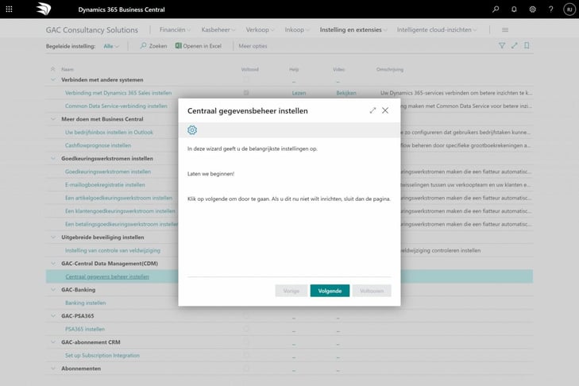This screenshot has height=386, width=579.
Task: Open Banking instellen
Action: [85, 303]
